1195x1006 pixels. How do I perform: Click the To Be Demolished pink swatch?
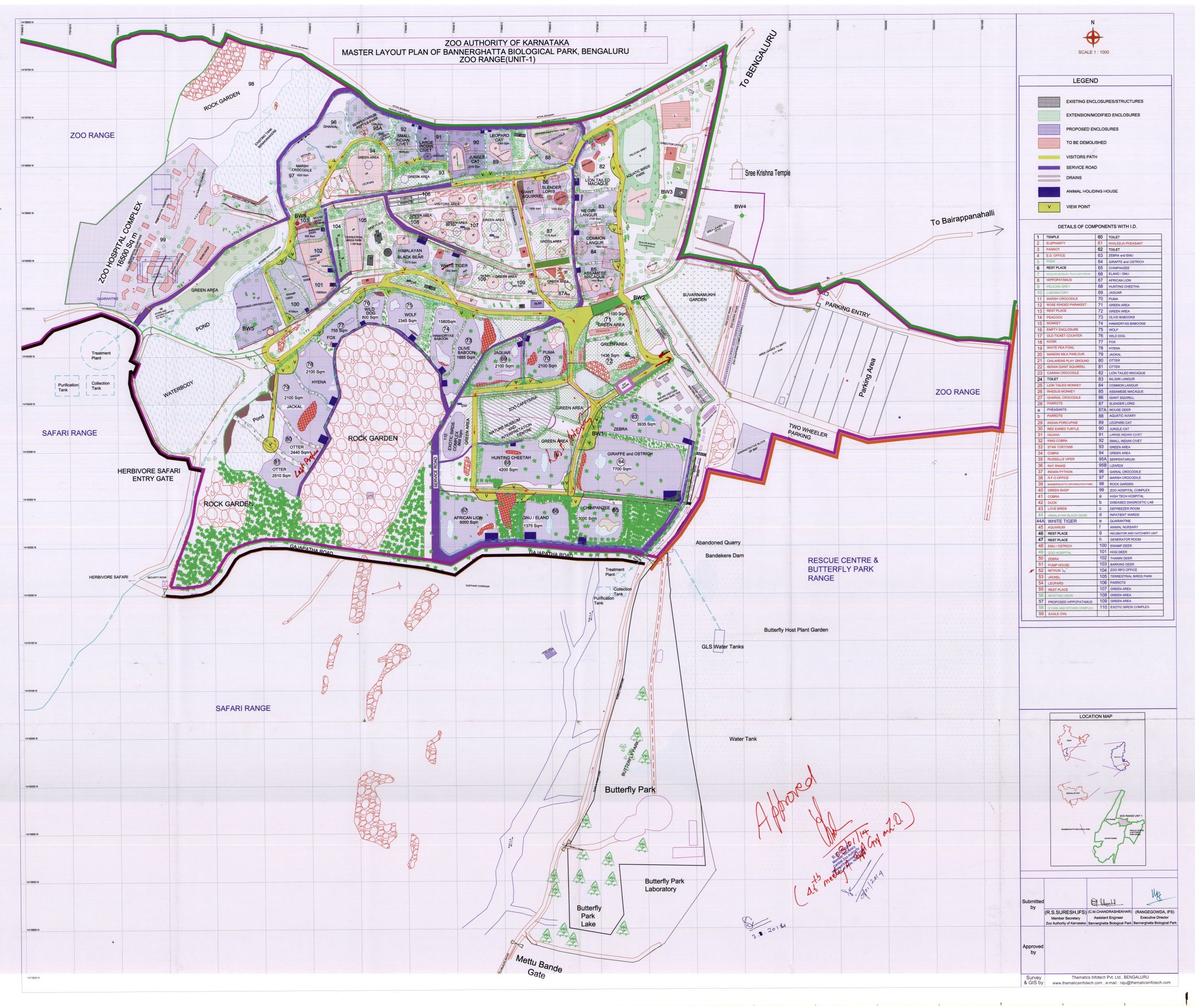tap(1049, 143)
